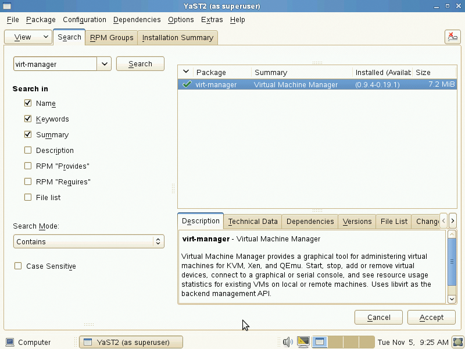
Task: Click inside the virt-manager search field
Action: point(55,64)
